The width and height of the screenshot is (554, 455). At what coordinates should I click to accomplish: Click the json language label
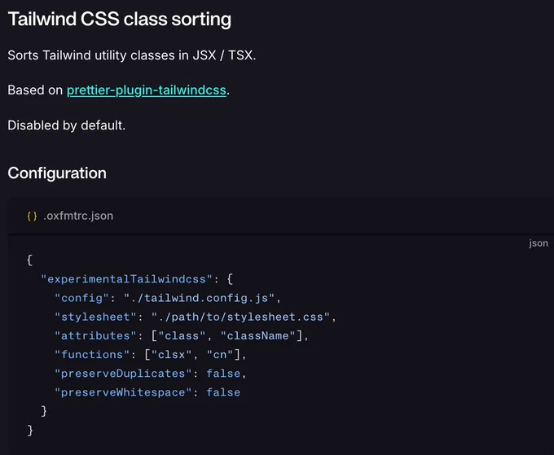click(538, 243)
